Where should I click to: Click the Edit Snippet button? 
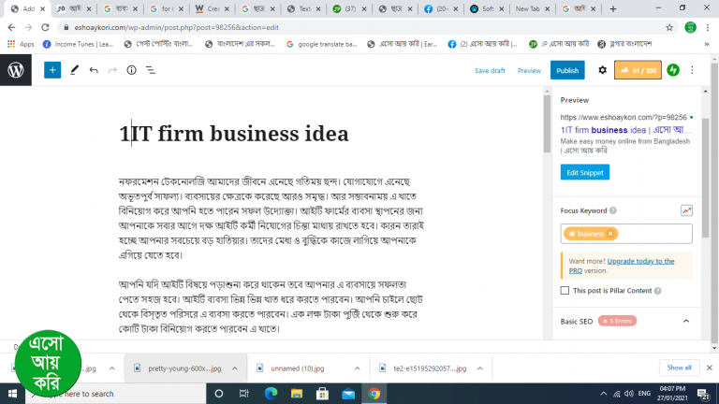pos(585,172)
